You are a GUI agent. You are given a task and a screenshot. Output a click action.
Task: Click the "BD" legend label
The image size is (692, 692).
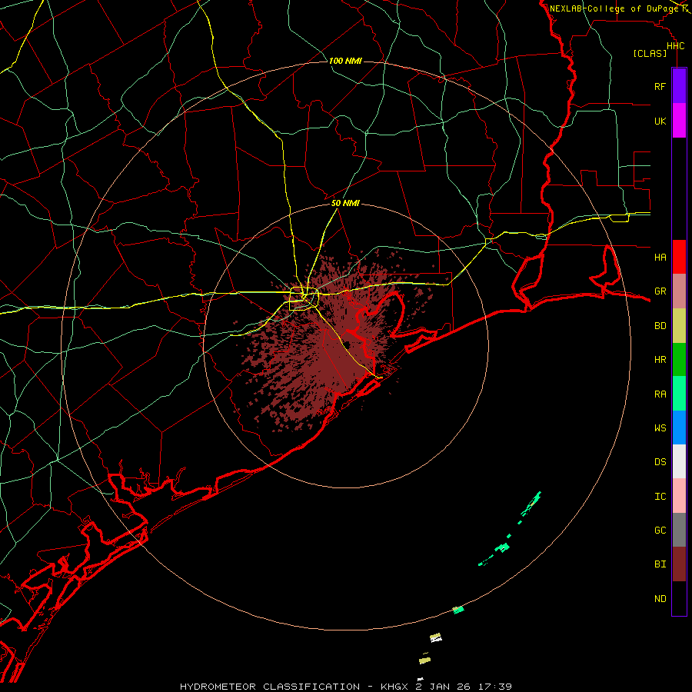pyautogui.click(x=660, y=326)
